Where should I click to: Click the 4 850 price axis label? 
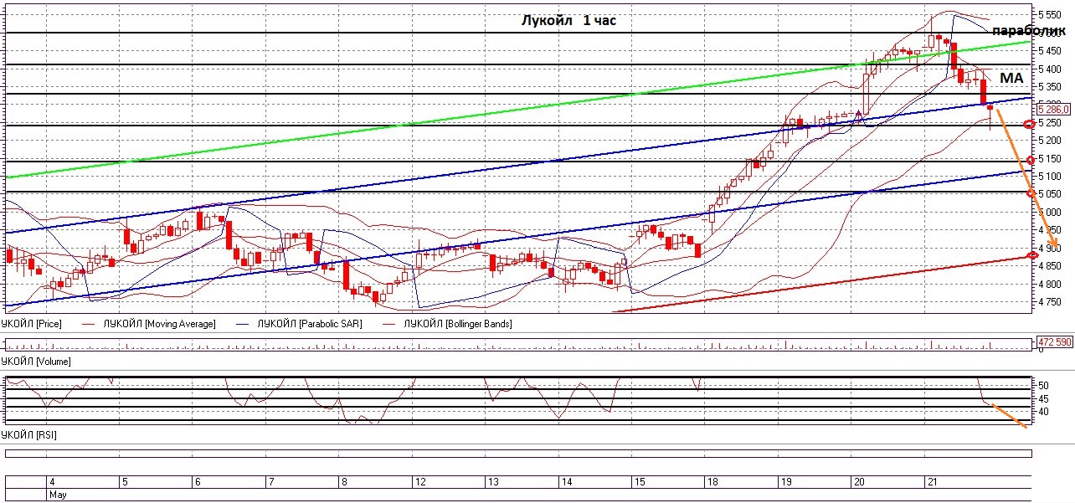click(x=1051, y=266)
